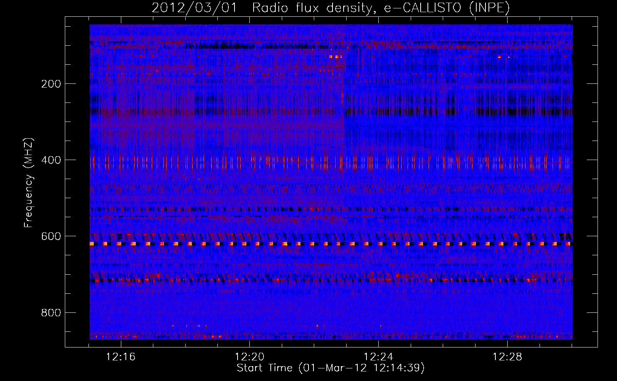Click the 12:28 time tick label
This screenshot has height=381, width=617.
[507, 357]
